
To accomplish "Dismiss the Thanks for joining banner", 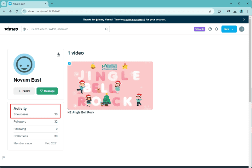I will (244, 20).
